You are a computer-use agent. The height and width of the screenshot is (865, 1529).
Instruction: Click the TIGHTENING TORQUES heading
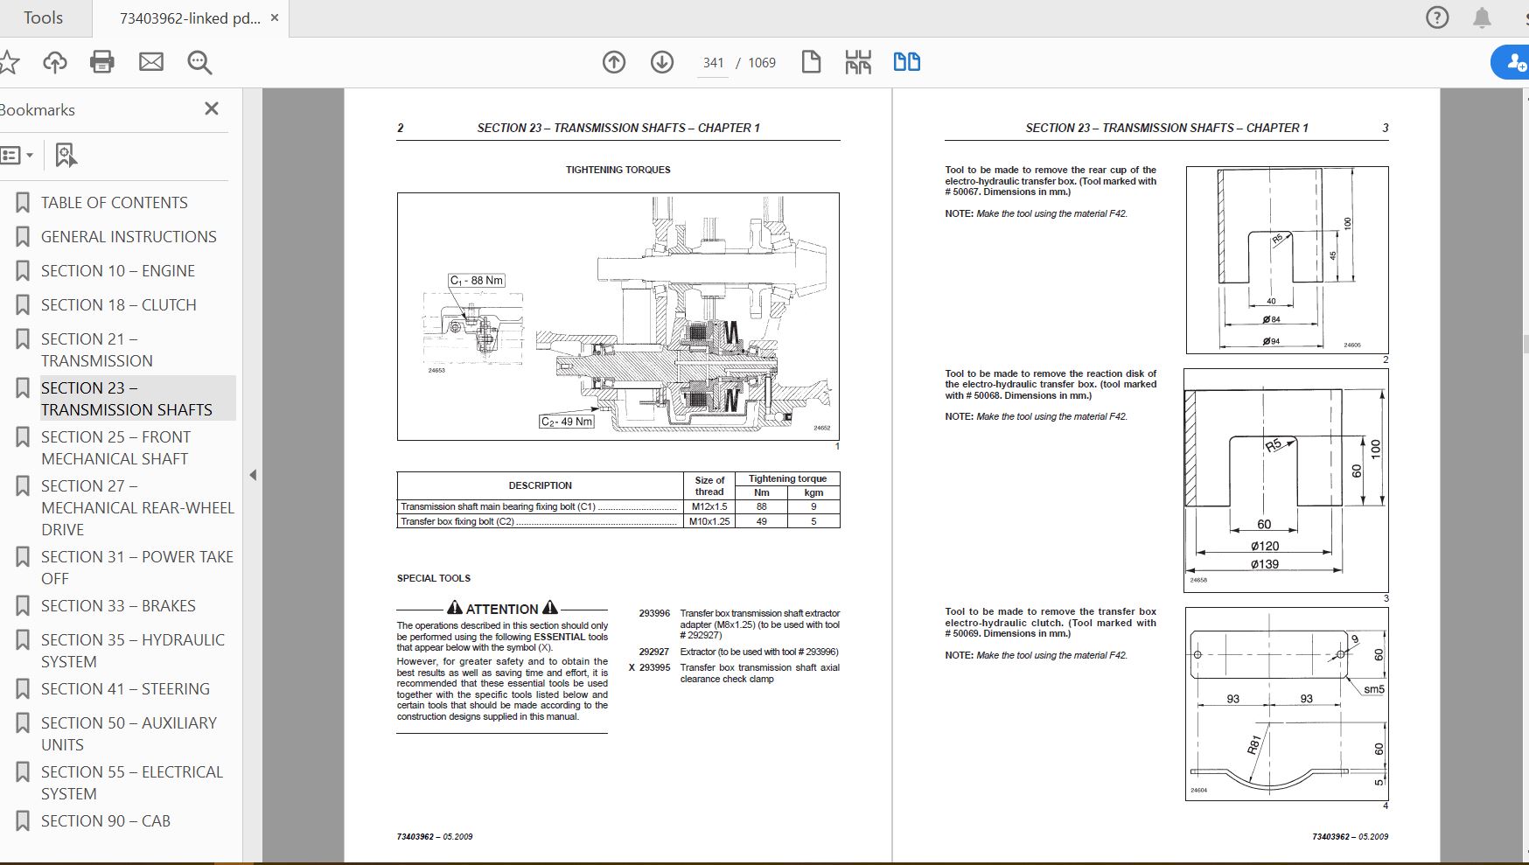tap(618, 170)
